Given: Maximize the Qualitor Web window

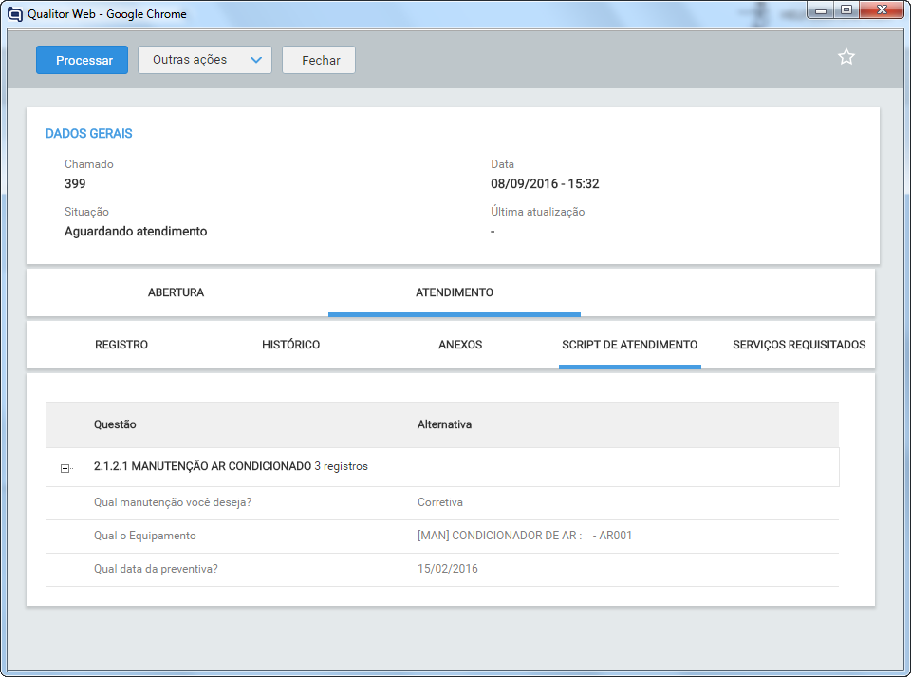Looking at the screenshot, I should pyautogui.click(x=846, y=10).
